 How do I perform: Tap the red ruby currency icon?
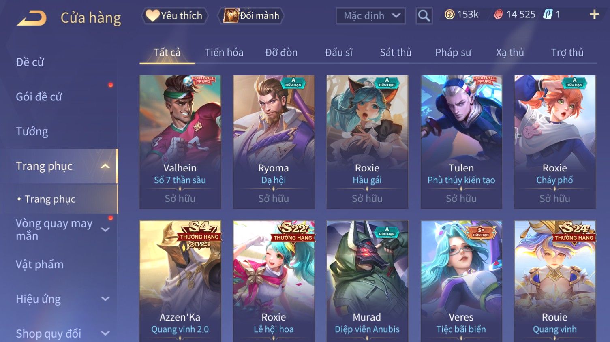click(x=499, y=15)
